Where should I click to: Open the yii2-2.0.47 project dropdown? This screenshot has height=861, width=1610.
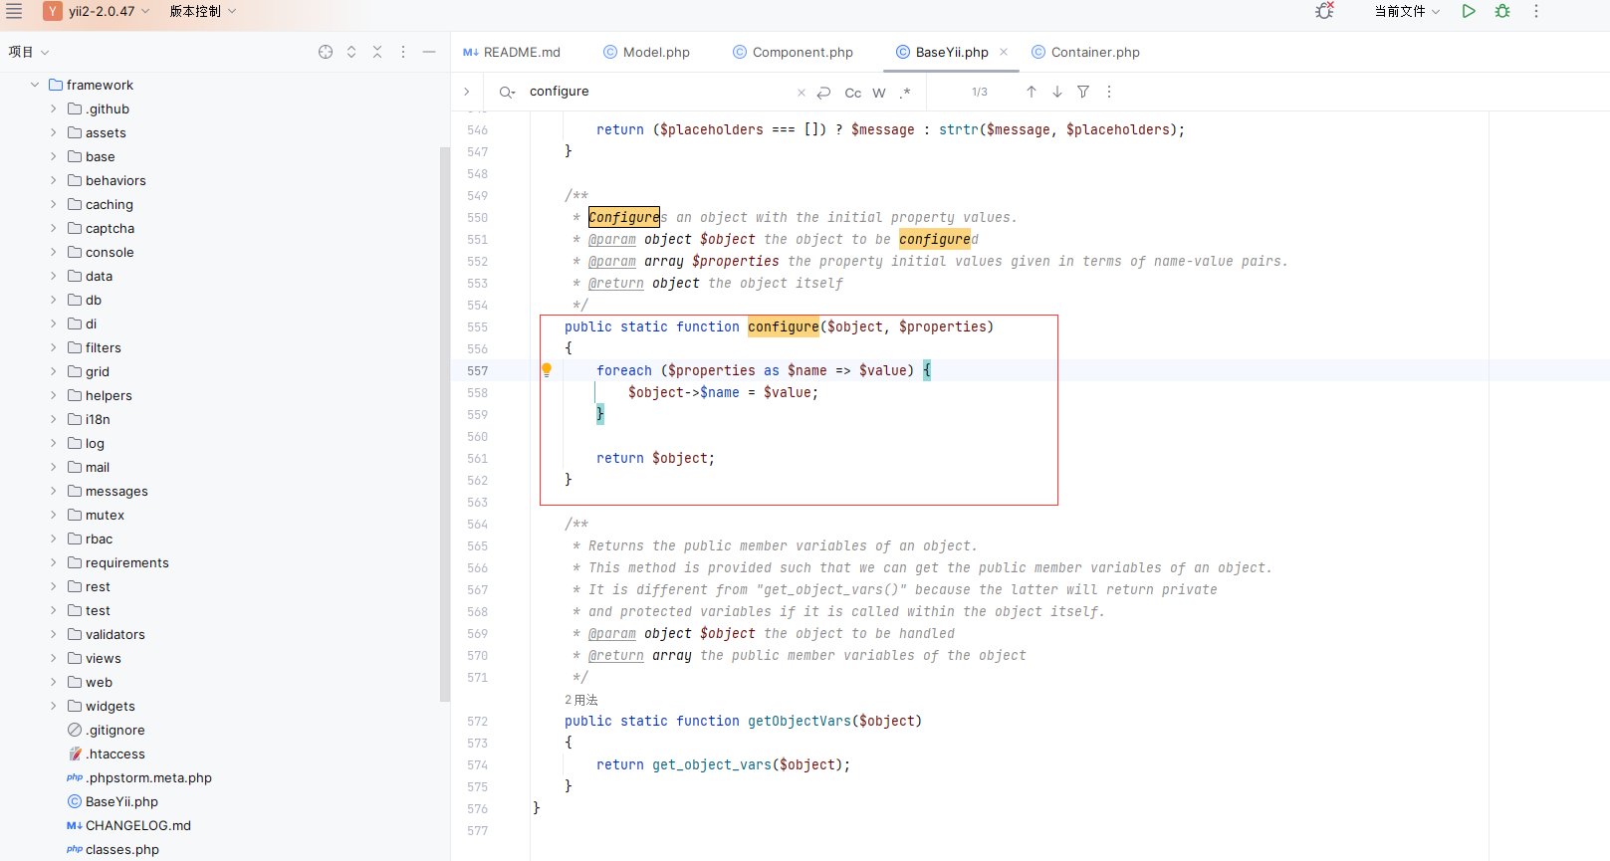tap(98, 11)
